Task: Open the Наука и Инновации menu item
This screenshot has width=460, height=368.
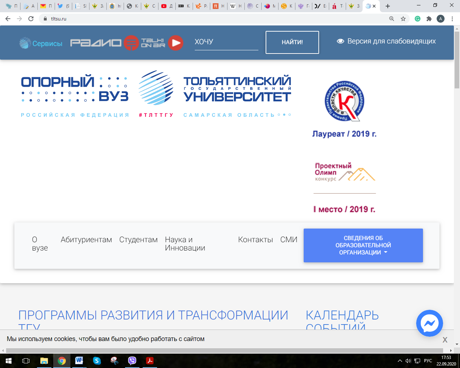Action: click(x=185, y=244)
